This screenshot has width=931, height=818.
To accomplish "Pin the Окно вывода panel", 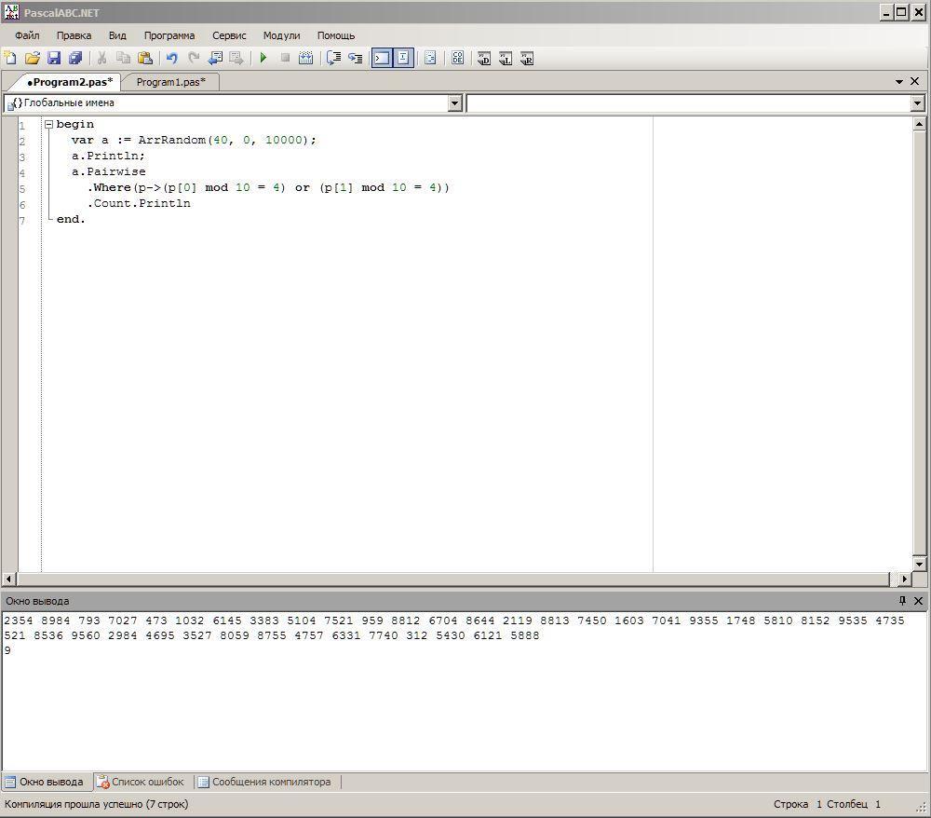I will tap(902, 601).
